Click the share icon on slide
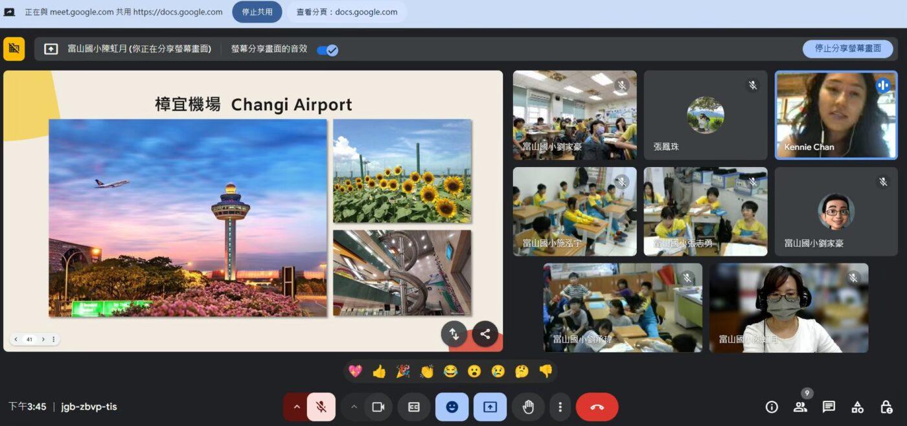The image size is (907, 426). [485, 334]
